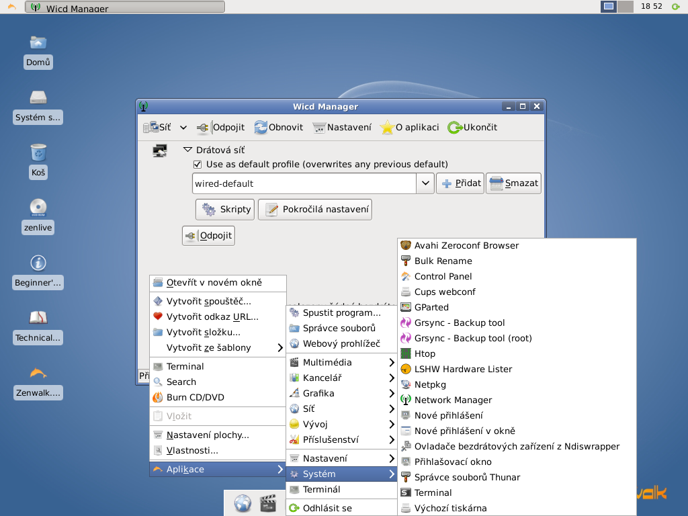Open Výchozí tiskárna entry
688x516 pixels.
click(x=517, y=508)
